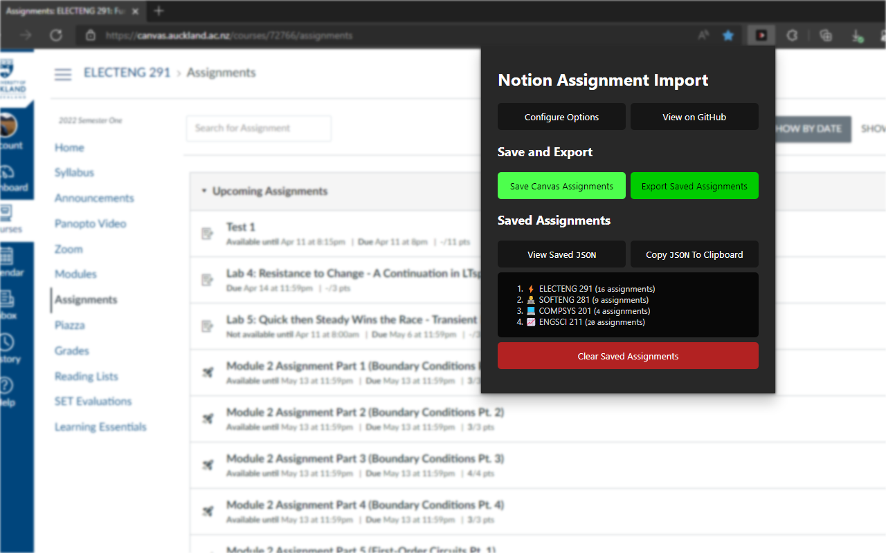
Task: Open Inbox in Canvas global sidebar
Action: 10,304
